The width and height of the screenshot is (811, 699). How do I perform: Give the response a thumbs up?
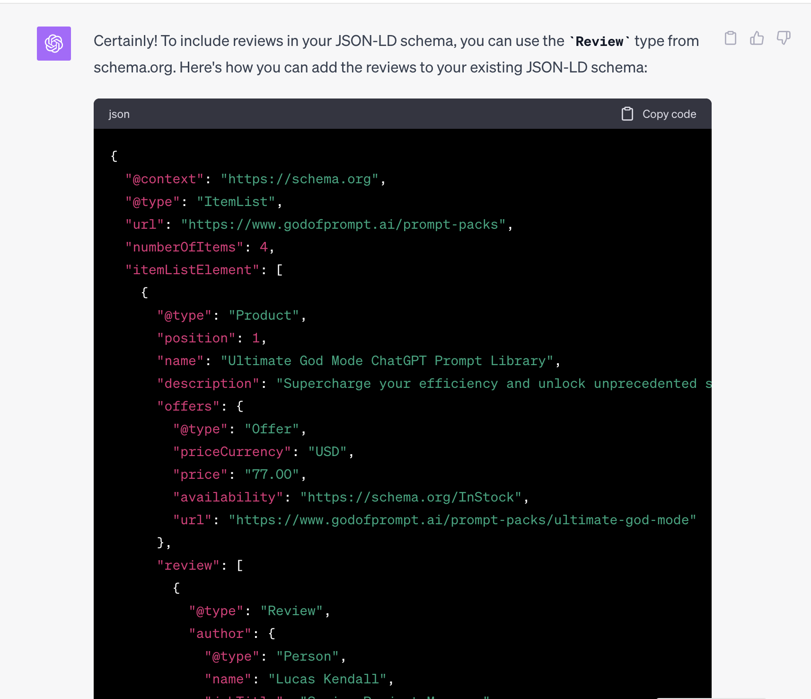tap(757, 38)
